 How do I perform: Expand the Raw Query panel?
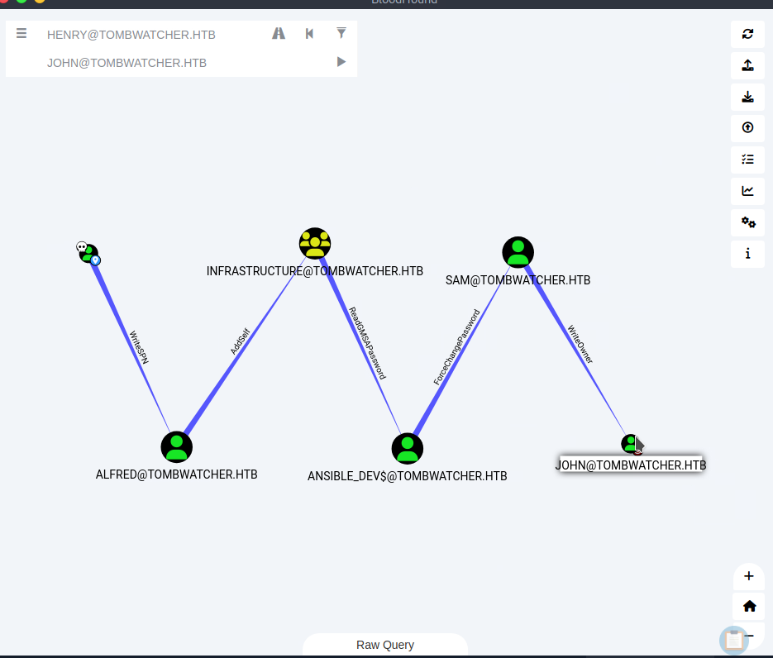pyautogui.click(x=385, y=645)
